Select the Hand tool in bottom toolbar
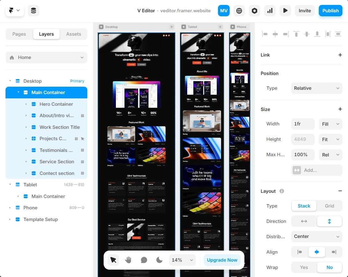The width and height of the screenshot is (348, 277). pyautogui.click(x=128, y=260)
